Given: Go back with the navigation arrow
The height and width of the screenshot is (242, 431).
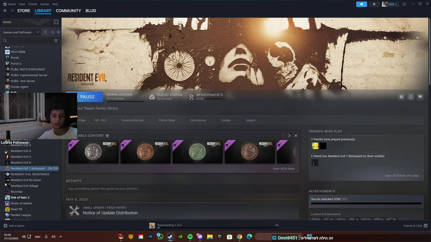Looking at the screenshot, I should pyautogui.click(x=5, y=11).
